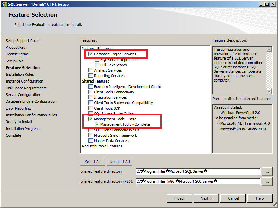Click Microsoft .NET Framework 4.0 prerequisite
Image resolution: width=278 pixels, height=208 pixels.
pyautogui.click(x=245, y=123)
